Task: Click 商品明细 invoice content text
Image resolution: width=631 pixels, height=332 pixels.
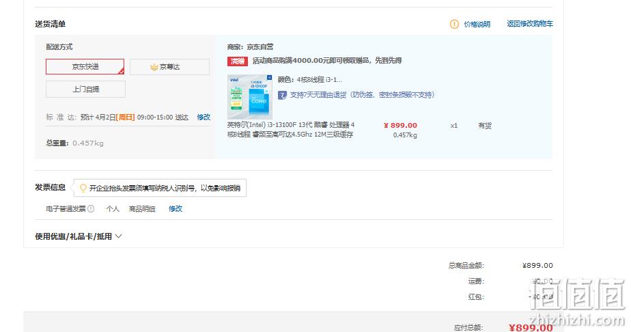Action: pyautogui.click(x=142, y=209)
